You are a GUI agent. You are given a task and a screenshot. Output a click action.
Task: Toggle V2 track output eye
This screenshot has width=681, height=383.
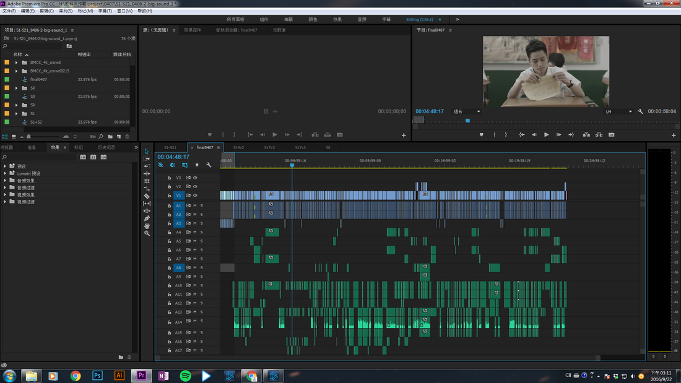point(195,186)
